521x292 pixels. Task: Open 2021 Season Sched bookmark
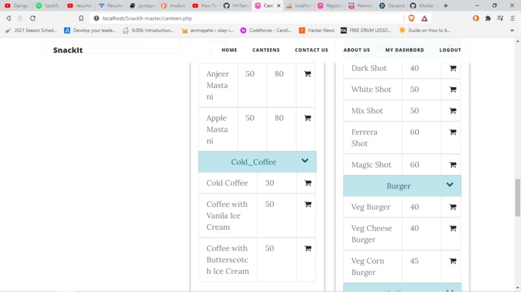(31, 30)
